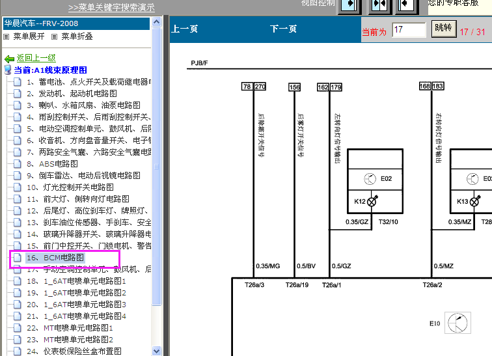Click the menu tree scrollbar down arrow

click(156, 351)
